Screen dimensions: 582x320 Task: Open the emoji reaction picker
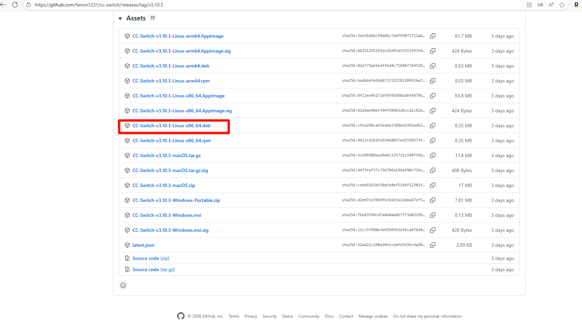click(x=123, y=285)
